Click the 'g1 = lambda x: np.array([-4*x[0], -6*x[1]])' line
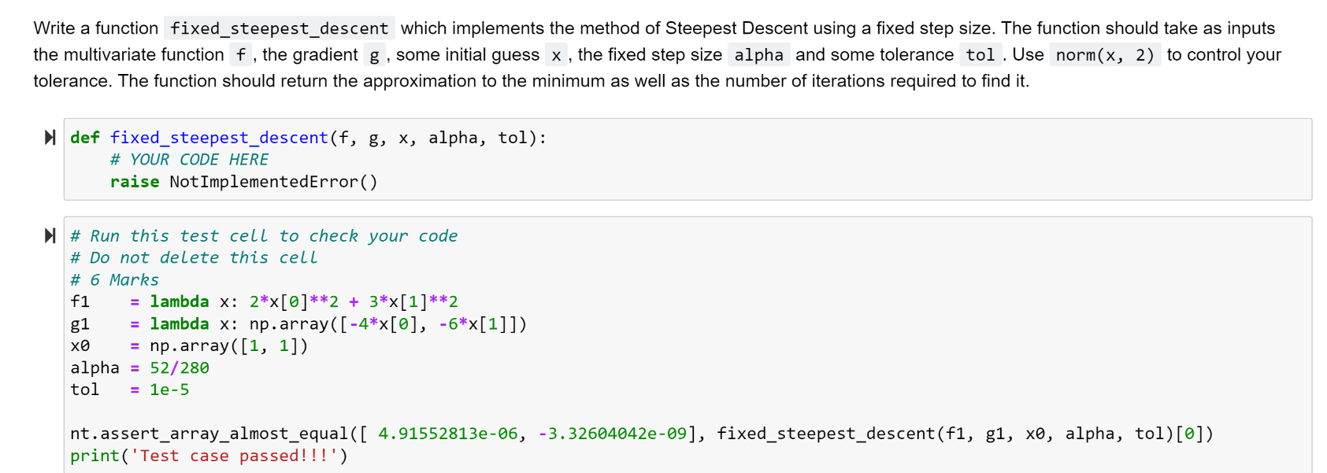This screenshot has width=1327, height=473. tap(298, 323)
